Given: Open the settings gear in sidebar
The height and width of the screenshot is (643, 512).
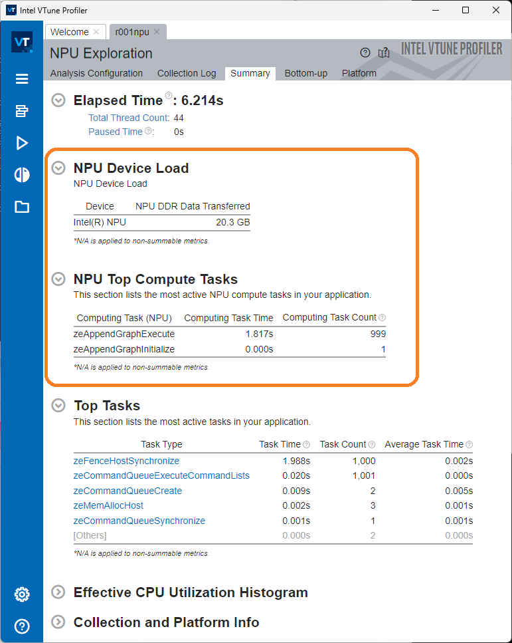Looking at the screenshot, I should (22, 594).
